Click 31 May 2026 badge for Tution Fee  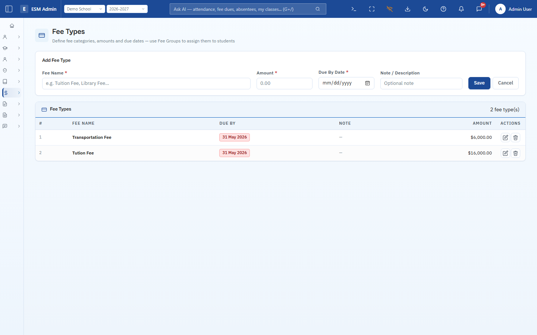coord(235,153)
